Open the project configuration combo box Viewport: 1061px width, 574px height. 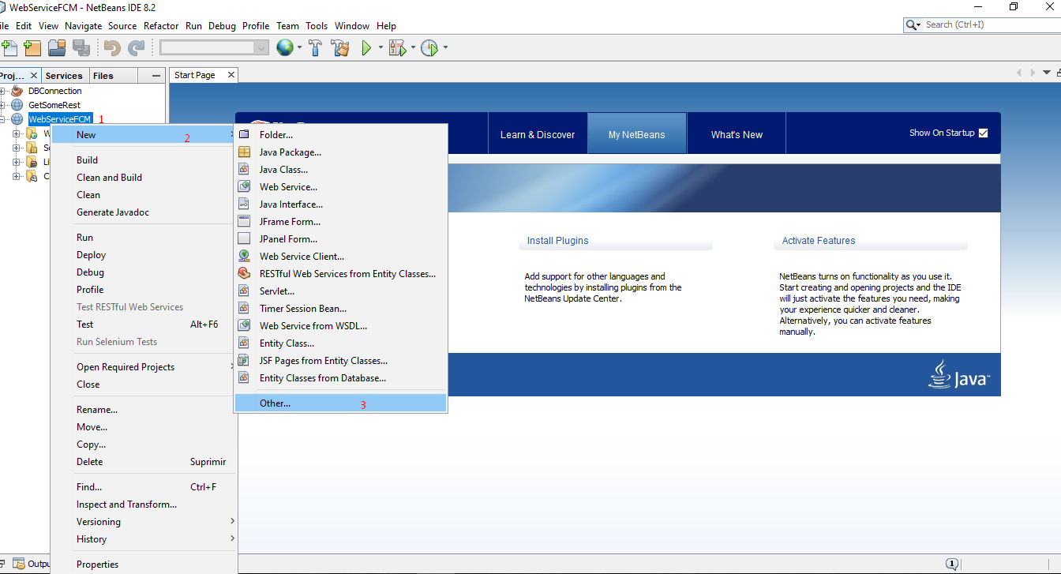click(x=215, y=48)
